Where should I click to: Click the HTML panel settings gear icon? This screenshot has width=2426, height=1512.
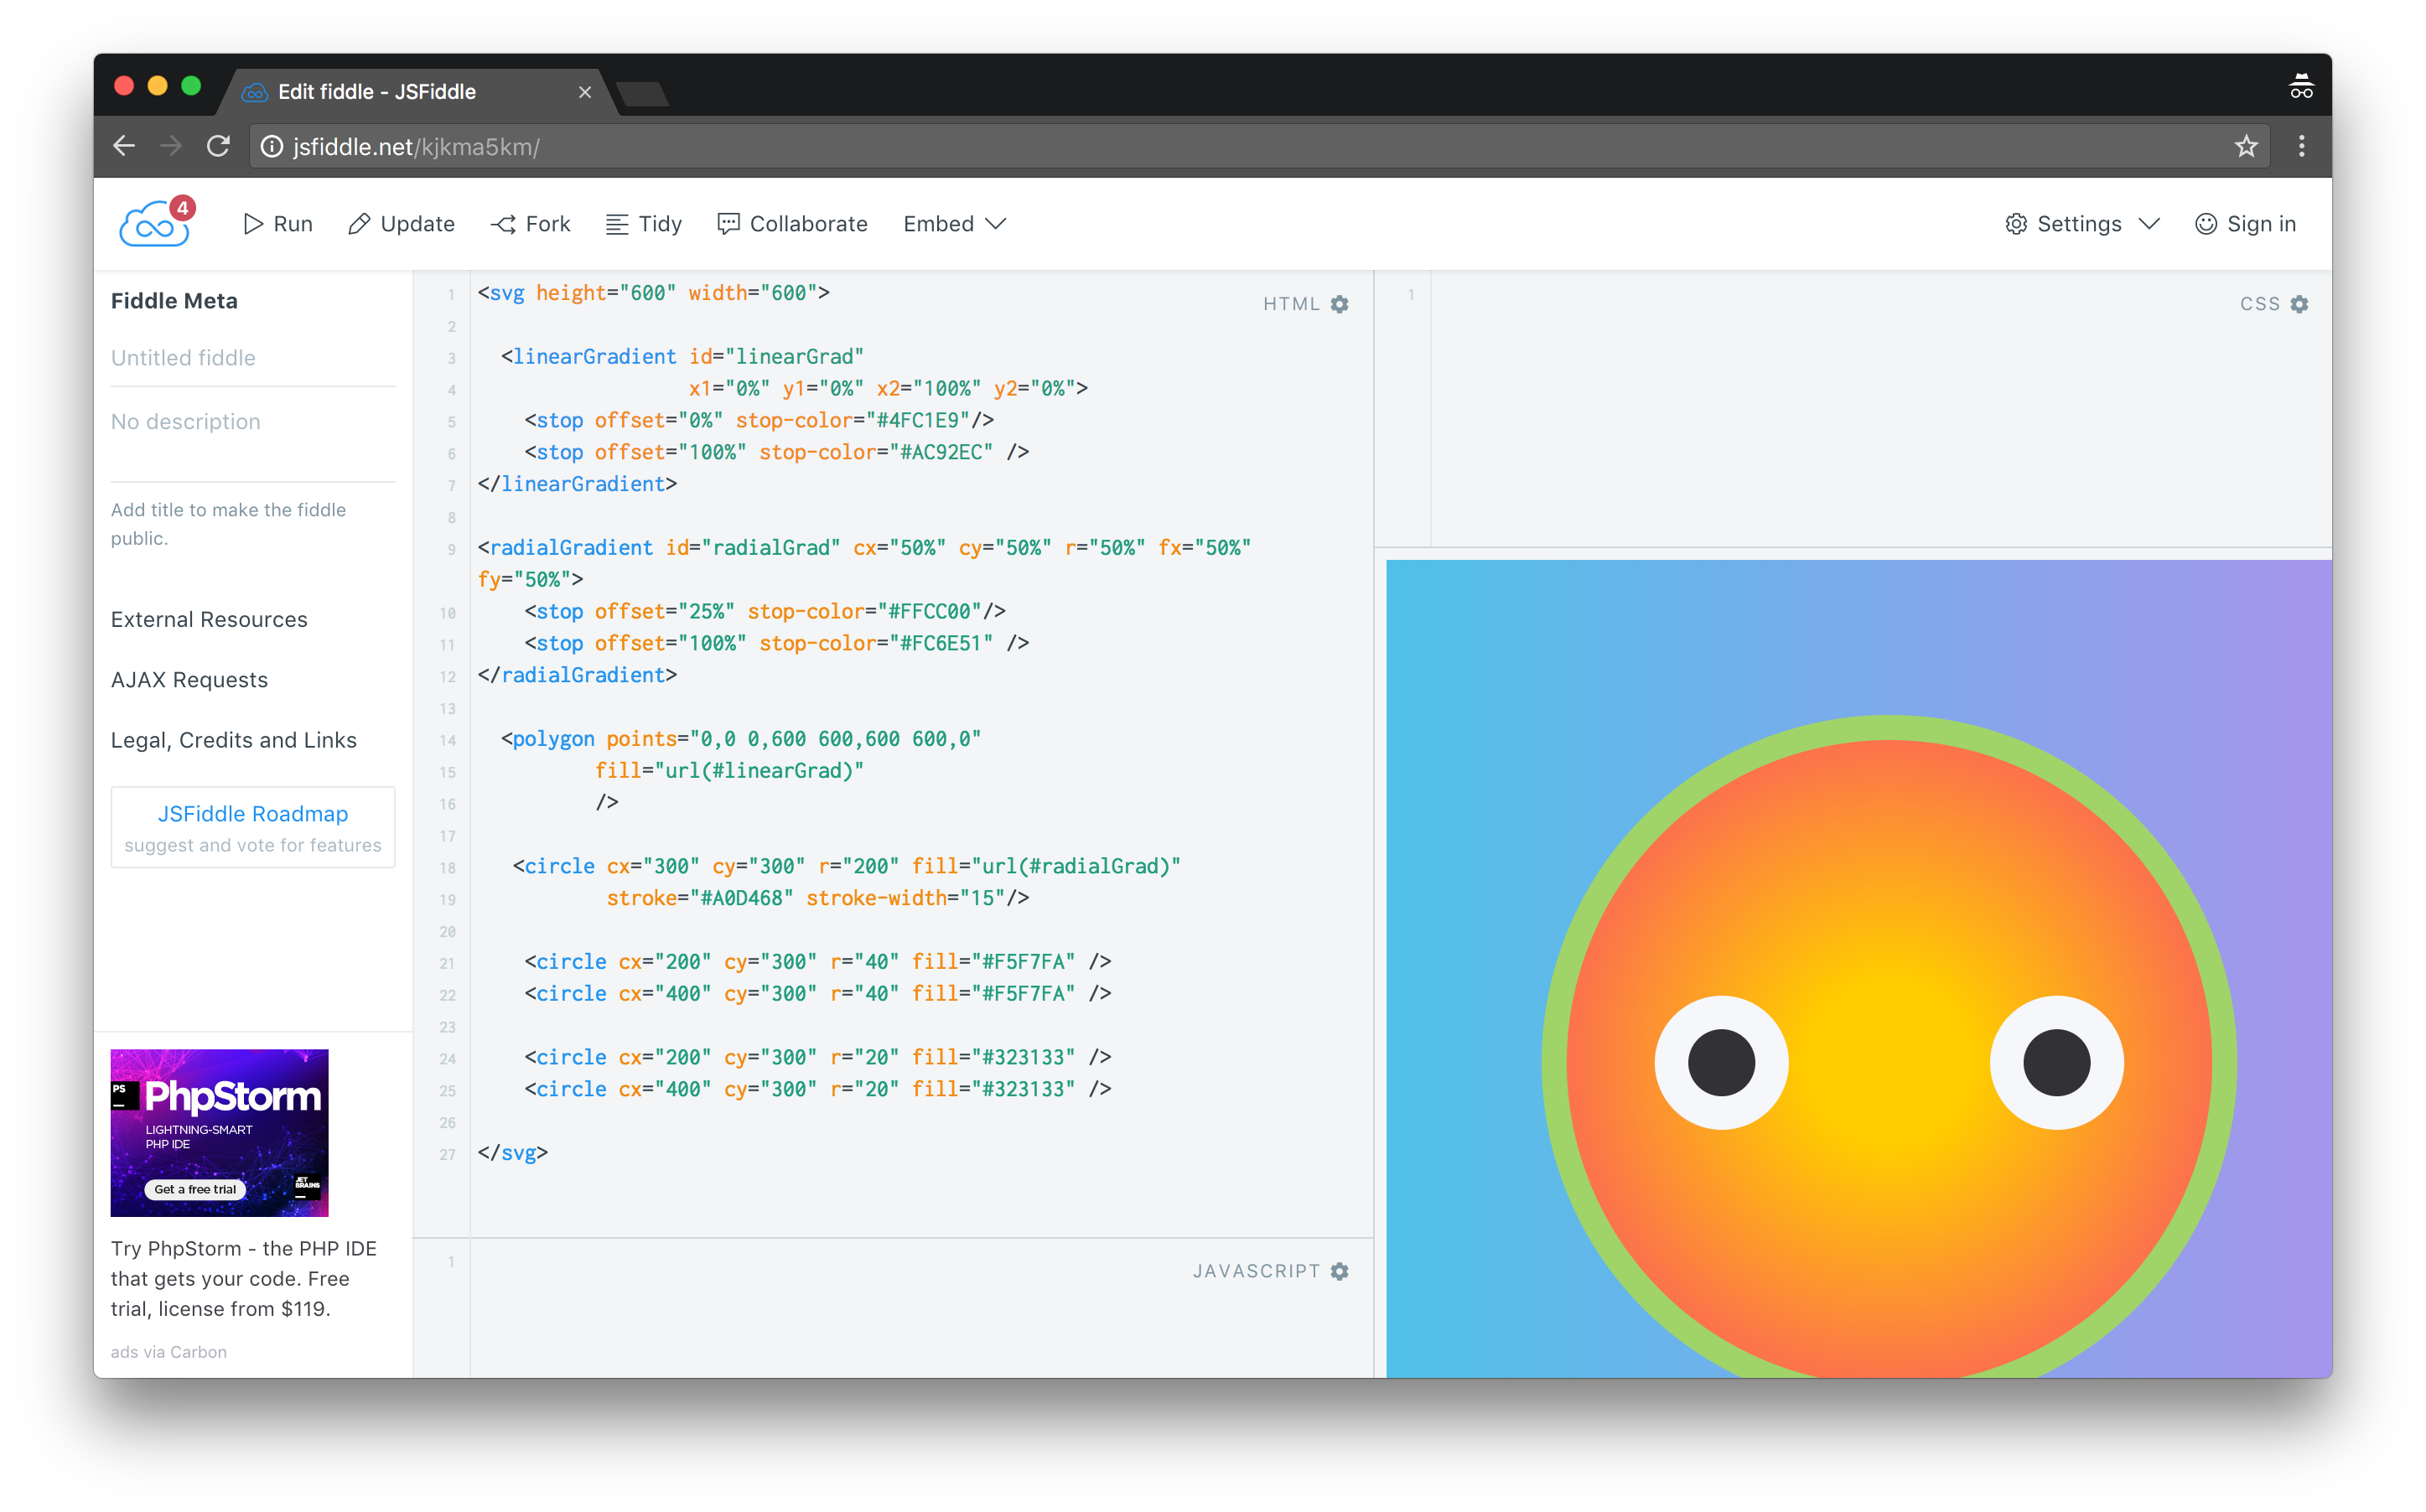[1341, 303]
